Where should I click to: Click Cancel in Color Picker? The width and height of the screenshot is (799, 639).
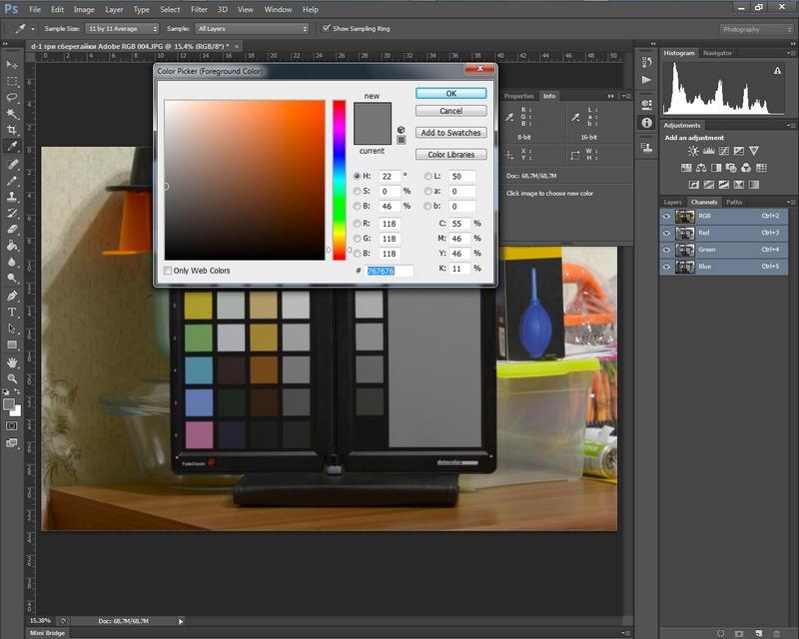tap(451, 111)
